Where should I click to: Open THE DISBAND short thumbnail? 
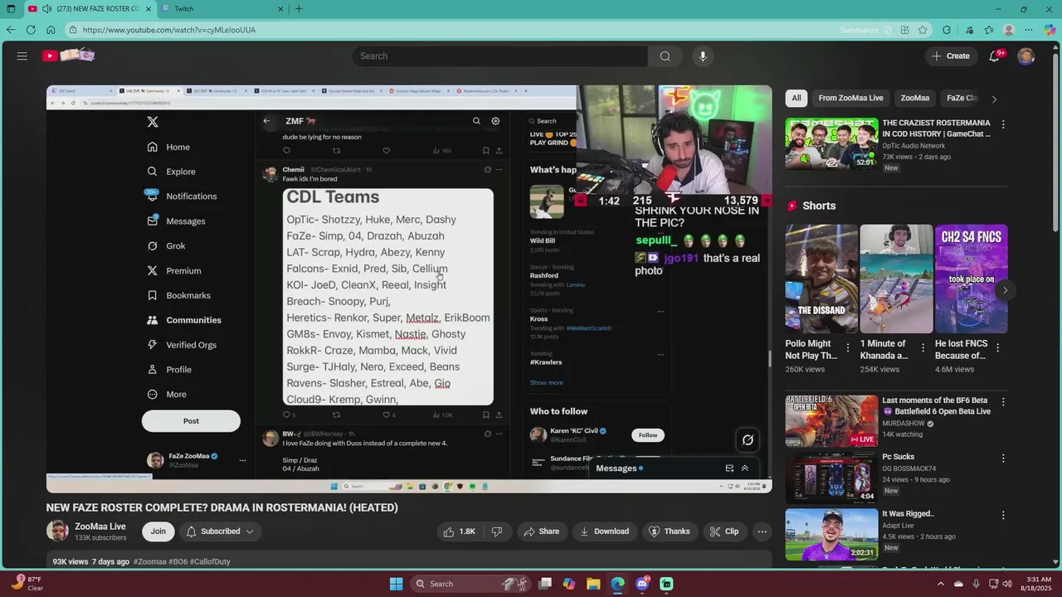821,279
